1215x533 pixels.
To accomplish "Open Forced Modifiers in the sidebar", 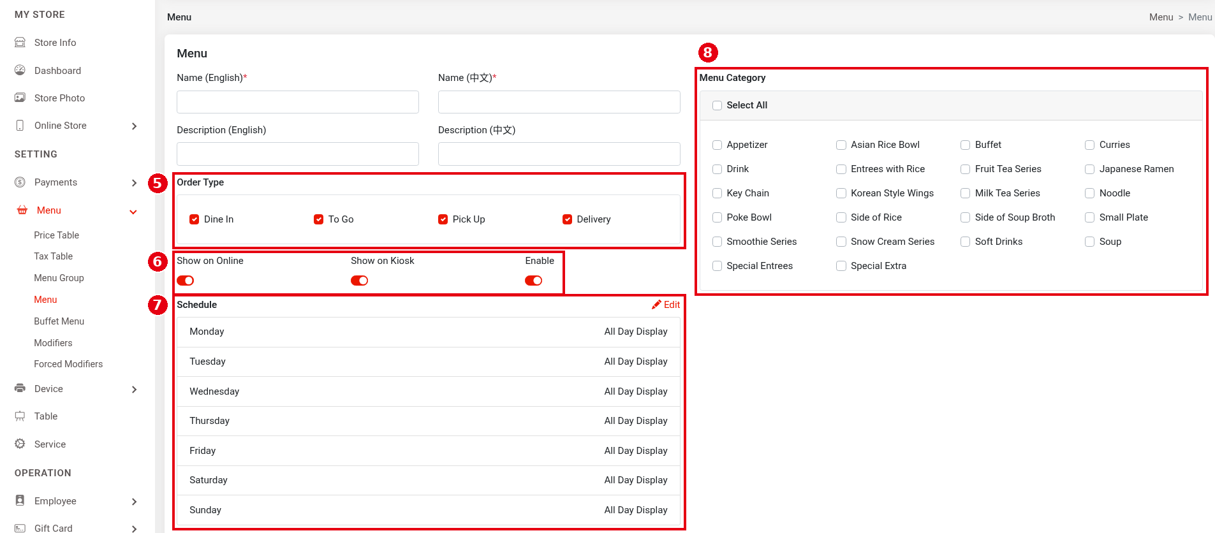I will point(68,364).
